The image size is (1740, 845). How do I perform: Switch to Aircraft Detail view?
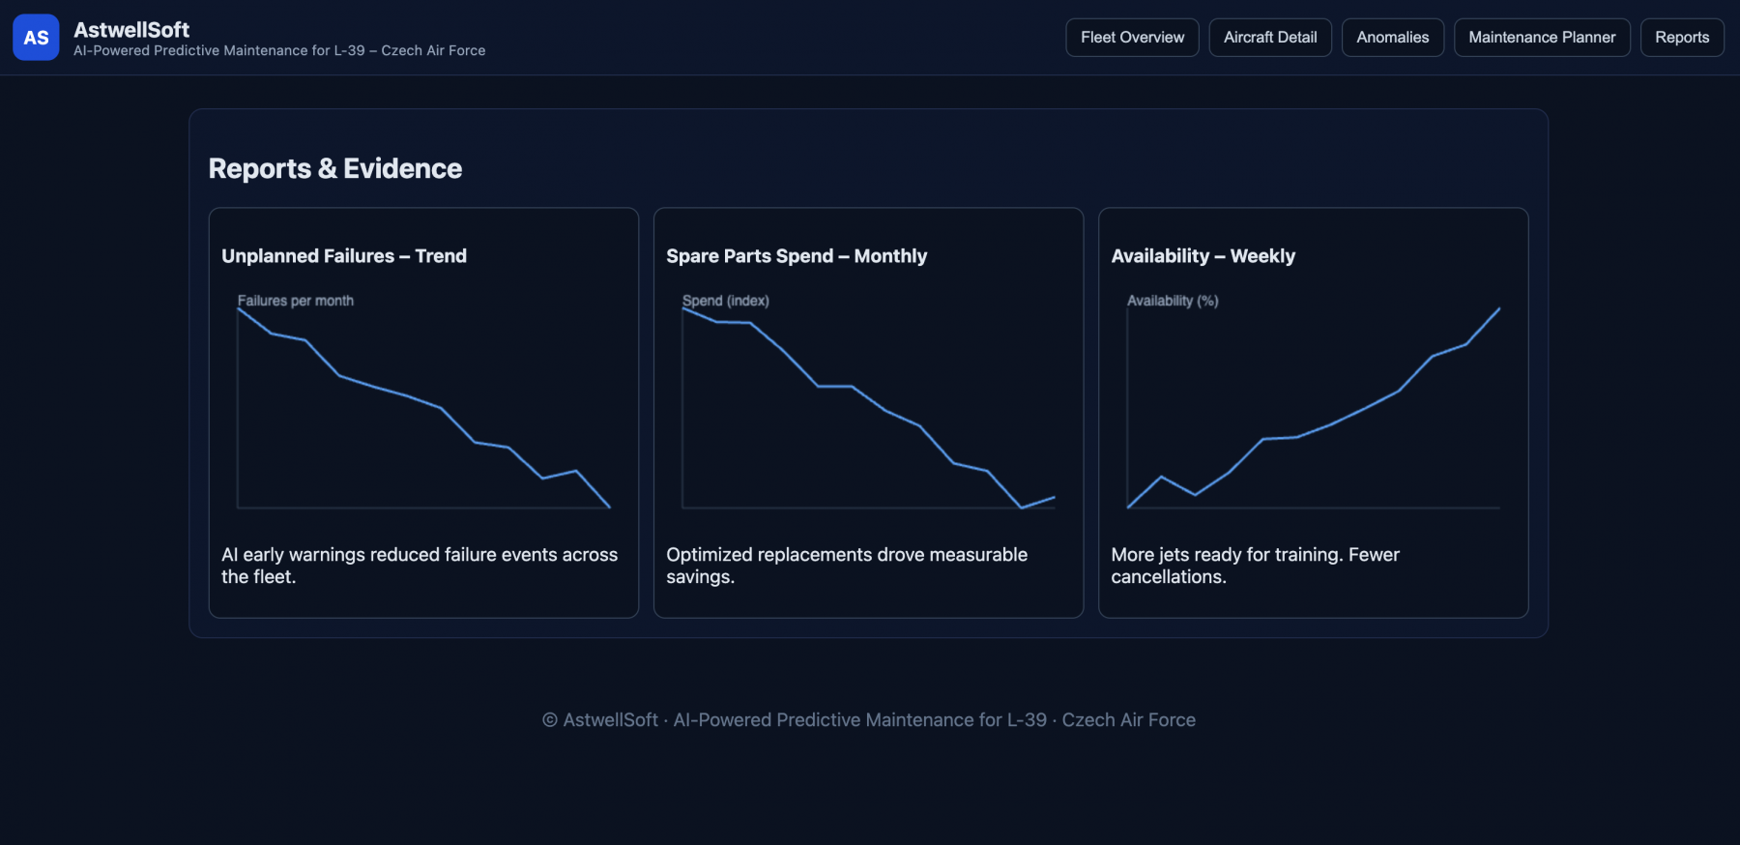(1269, 38)
